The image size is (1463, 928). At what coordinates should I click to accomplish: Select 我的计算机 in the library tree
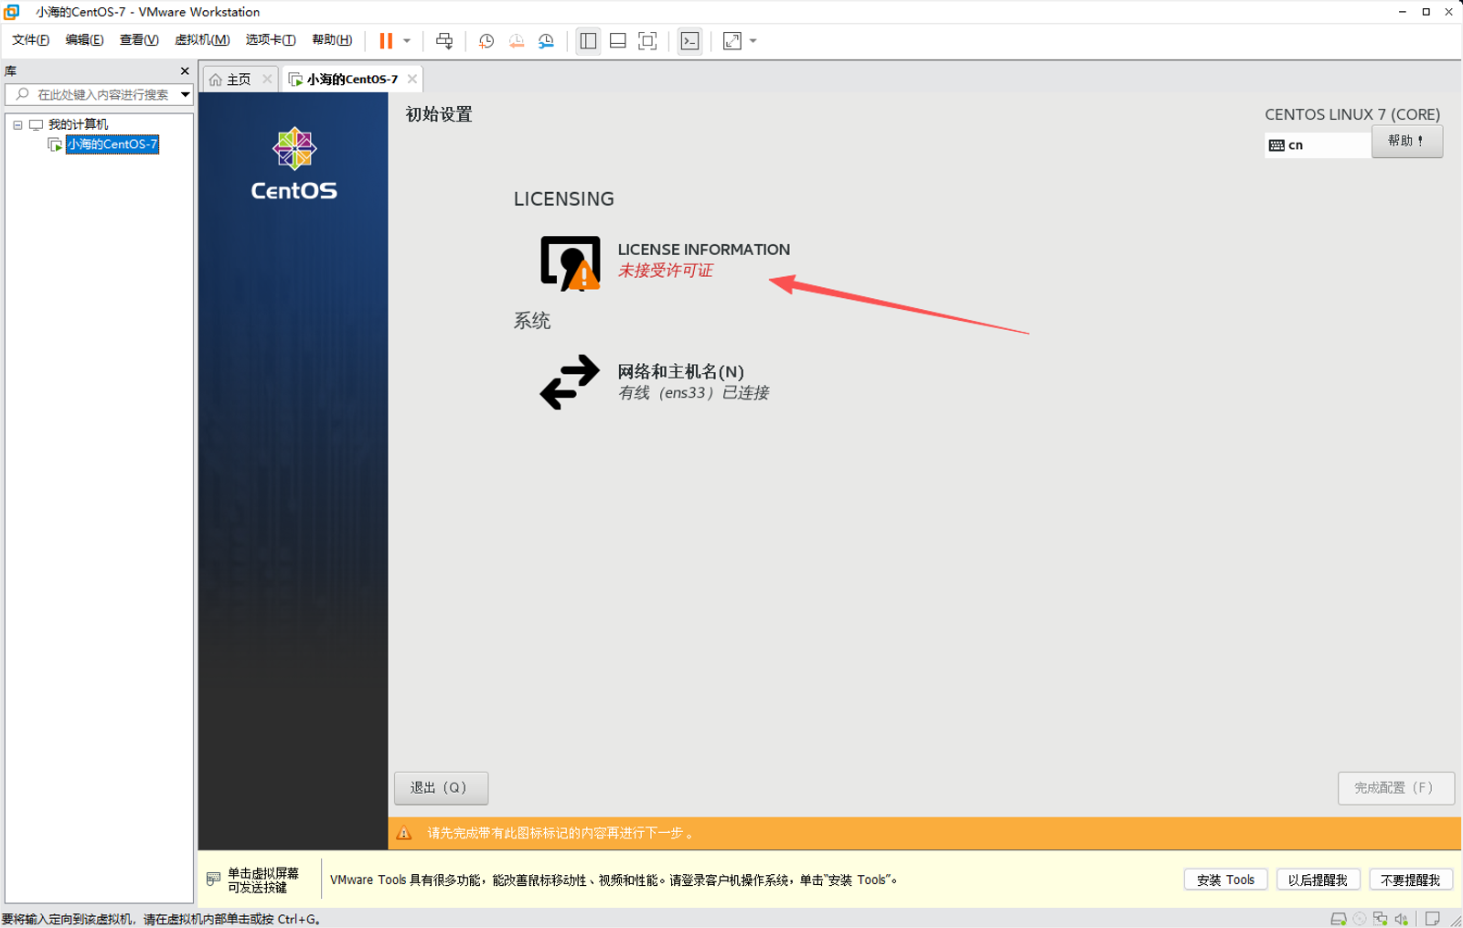78,124
